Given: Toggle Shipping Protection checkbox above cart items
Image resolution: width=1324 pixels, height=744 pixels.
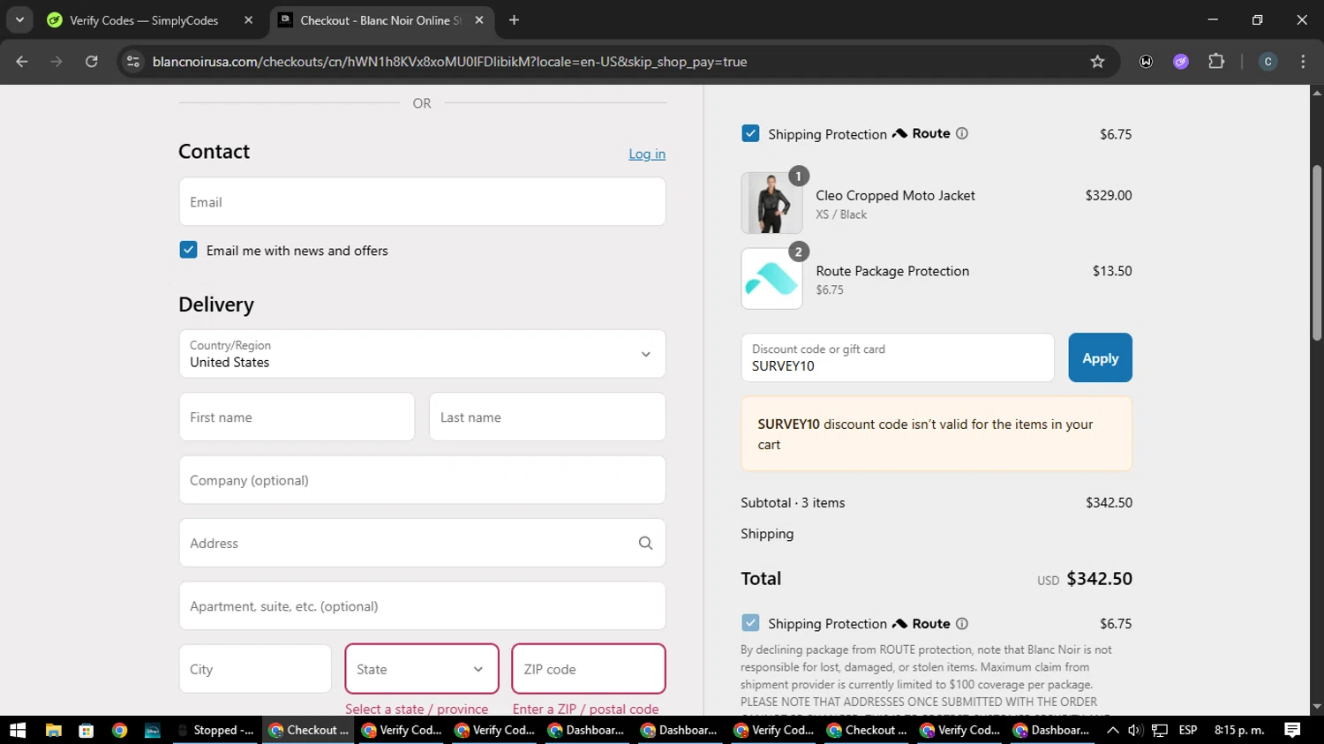Looking at the screenshot, I should [x=750, y=133].
